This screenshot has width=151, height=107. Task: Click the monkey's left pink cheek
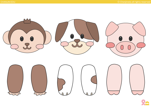[14, 46]
